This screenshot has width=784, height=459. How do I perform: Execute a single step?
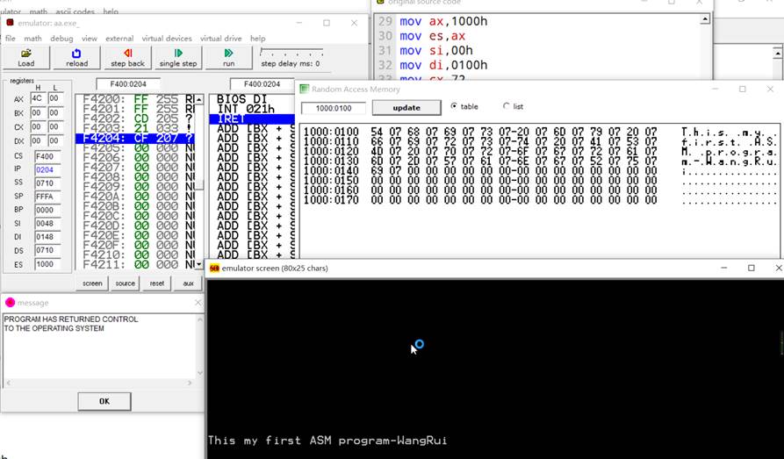pos(178,58)
